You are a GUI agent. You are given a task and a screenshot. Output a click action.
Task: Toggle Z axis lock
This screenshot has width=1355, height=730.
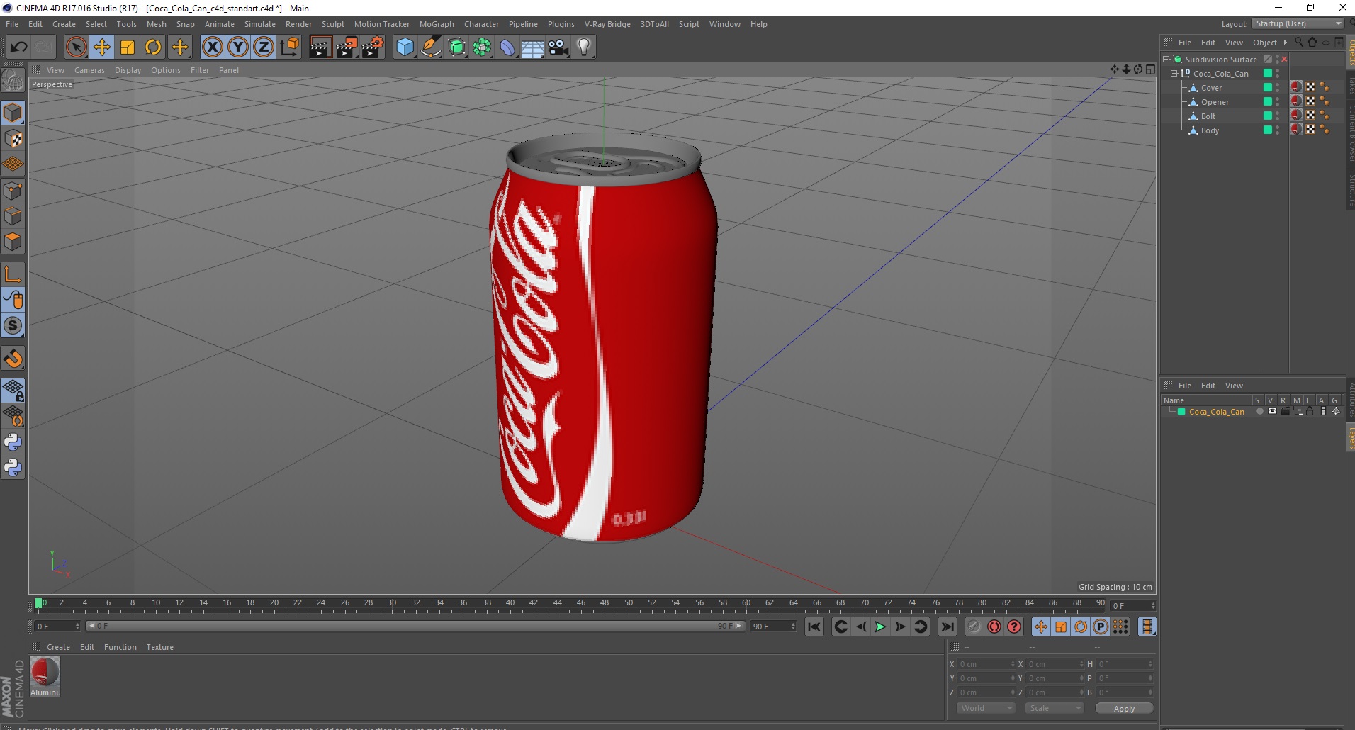(x=264, y=47)
